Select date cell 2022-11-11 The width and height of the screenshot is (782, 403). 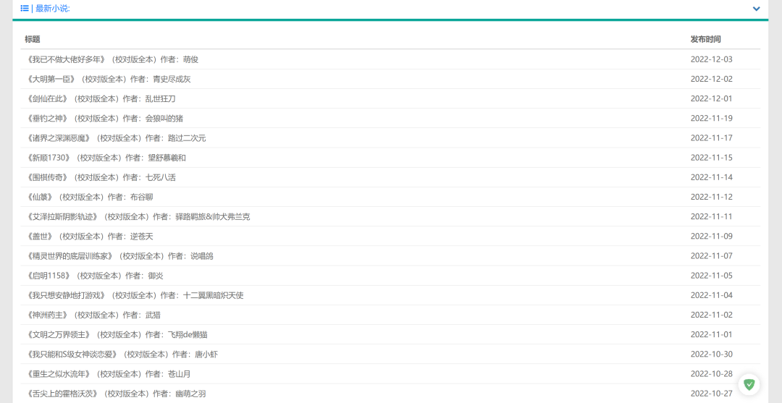click(712, 216)
